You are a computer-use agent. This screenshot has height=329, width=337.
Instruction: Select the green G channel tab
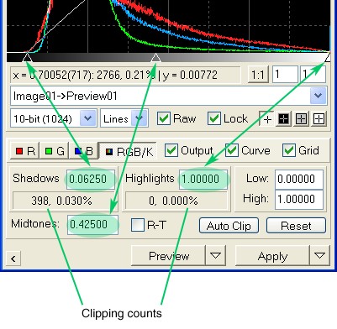(x=55, y=151)
